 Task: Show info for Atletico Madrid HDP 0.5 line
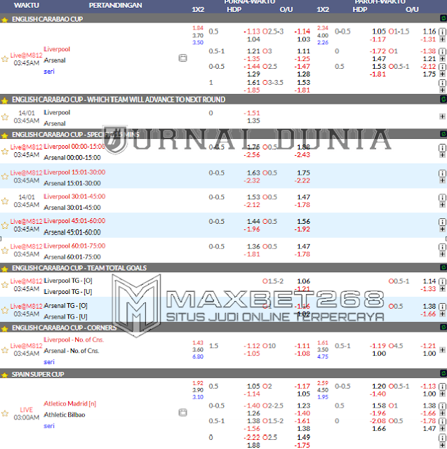442,387
